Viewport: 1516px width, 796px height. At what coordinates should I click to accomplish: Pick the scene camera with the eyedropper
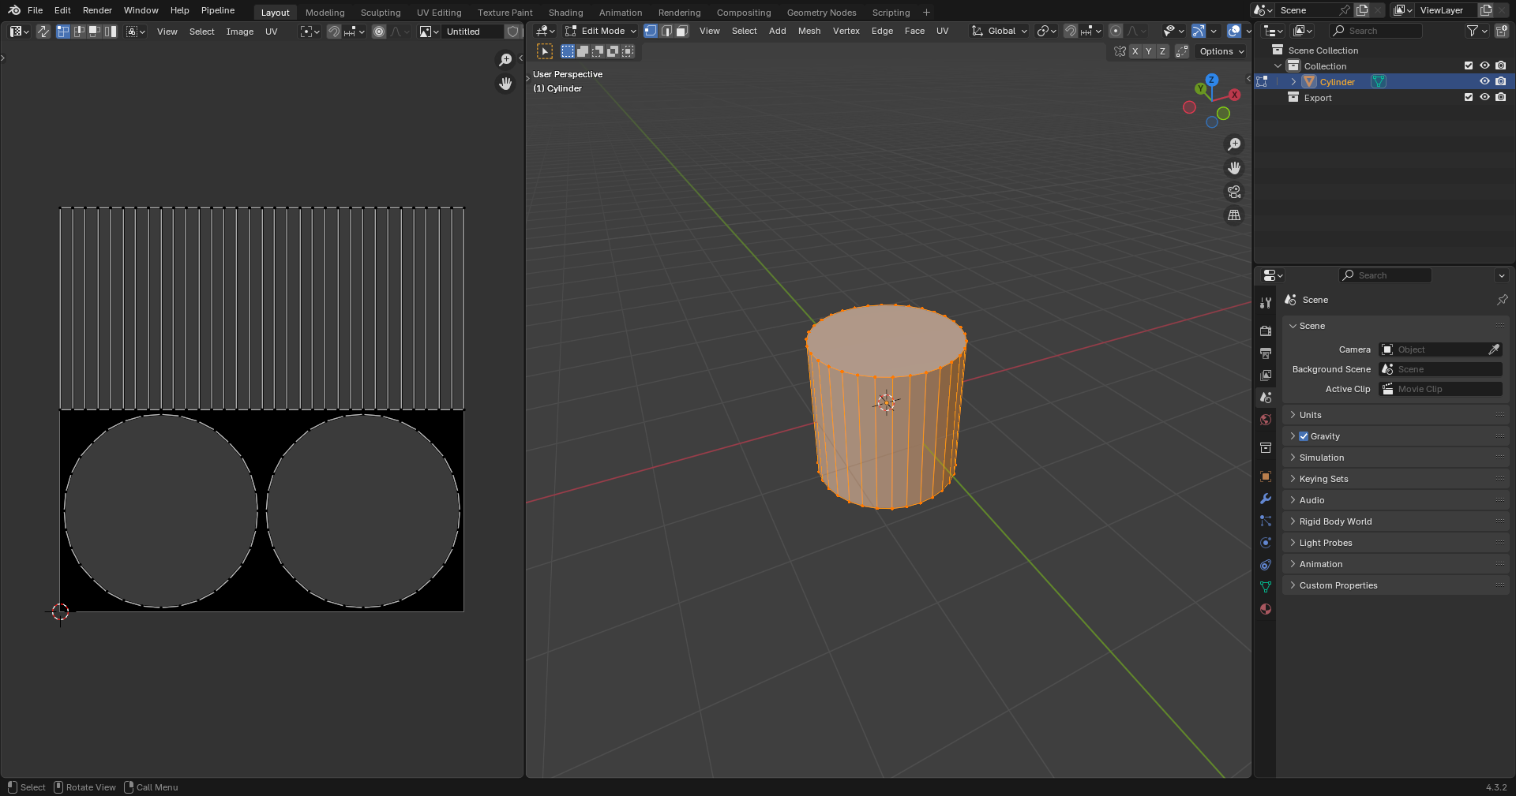(1495, 349)
